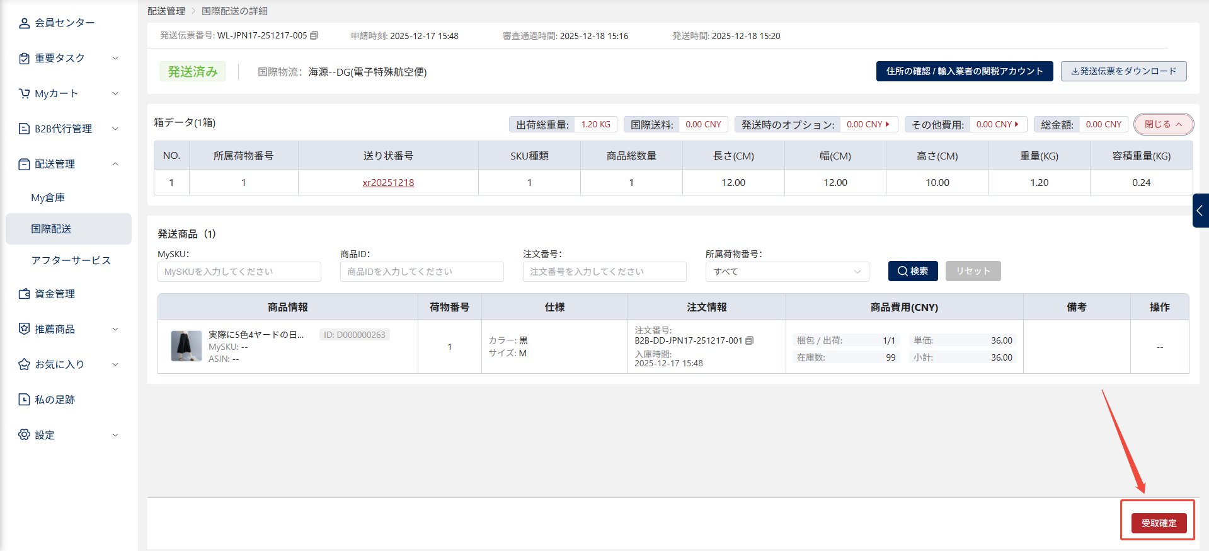Image resolution: width=1209 pixels, height=551 pixels.
Task: Expand the Myカート submenu chevron
Action: coord(115,93)
